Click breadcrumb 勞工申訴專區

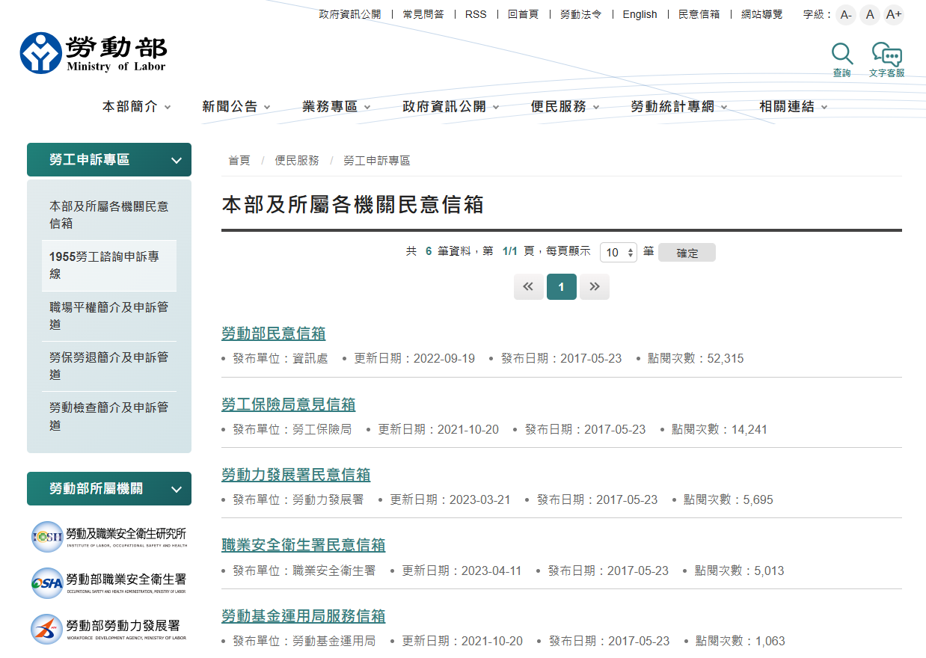coord(377,161)
